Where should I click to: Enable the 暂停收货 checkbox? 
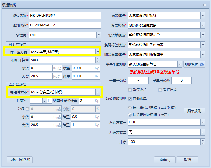(130, 90)
